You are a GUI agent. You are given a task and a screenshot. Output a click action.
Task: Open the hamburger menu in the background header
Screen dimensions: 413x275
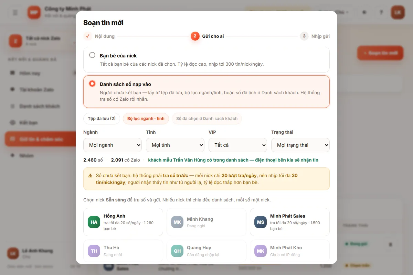point(15,12)
